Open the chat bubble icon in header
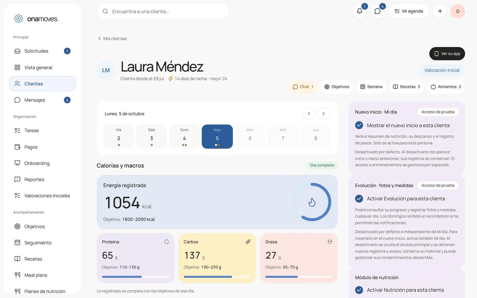This screenshot has width=477, height=298. (377, 11)
